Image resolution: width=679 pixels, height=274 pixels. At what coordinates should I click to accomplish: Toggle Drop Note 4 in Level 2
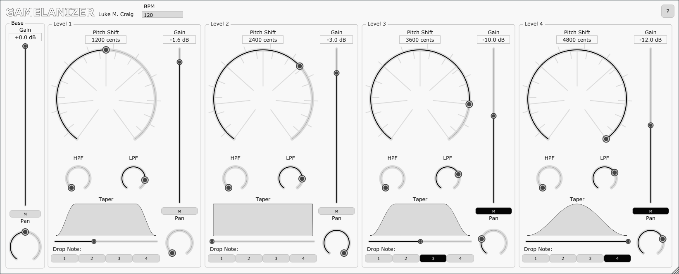pyautogui.click(x=303, y=258)
